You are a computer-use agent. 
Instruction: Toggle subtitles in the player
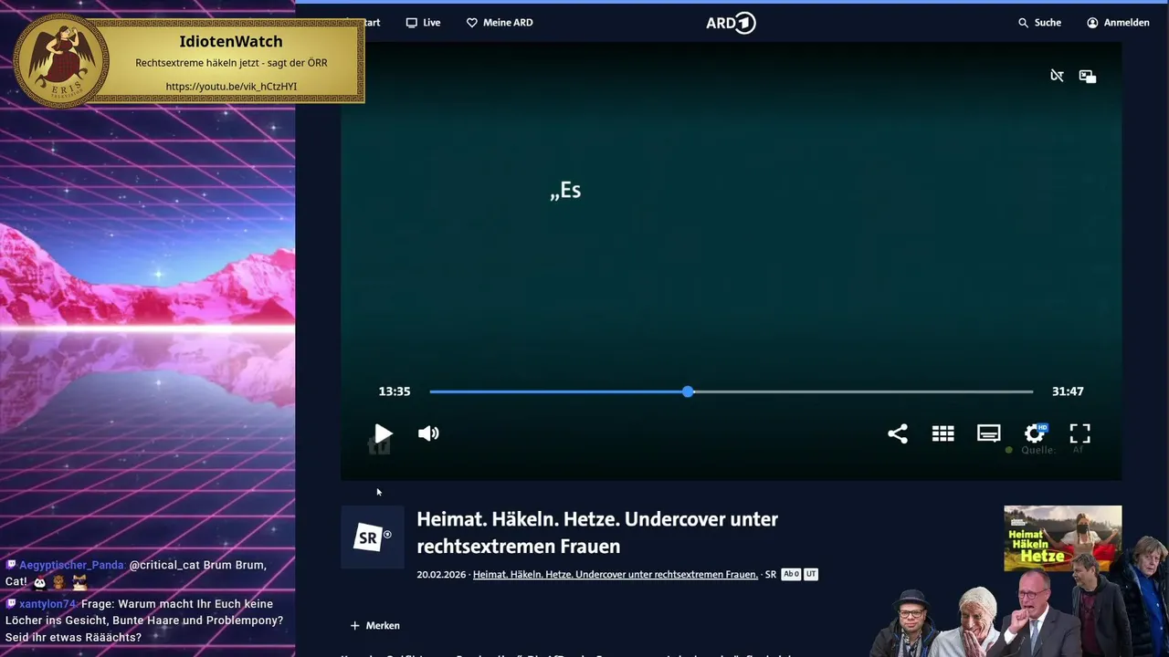click(x=989, y=433)
